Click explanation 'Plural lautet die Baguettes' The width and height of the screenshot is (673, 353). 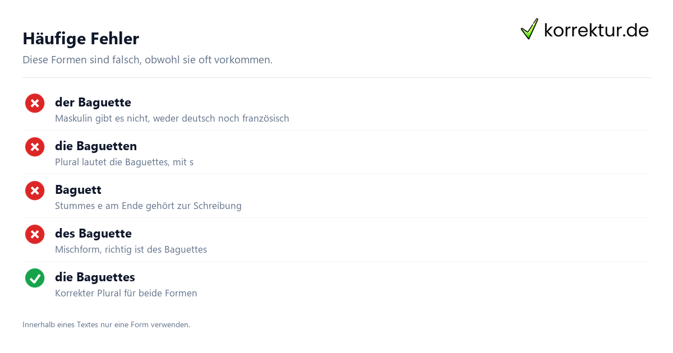click(125, 162)
